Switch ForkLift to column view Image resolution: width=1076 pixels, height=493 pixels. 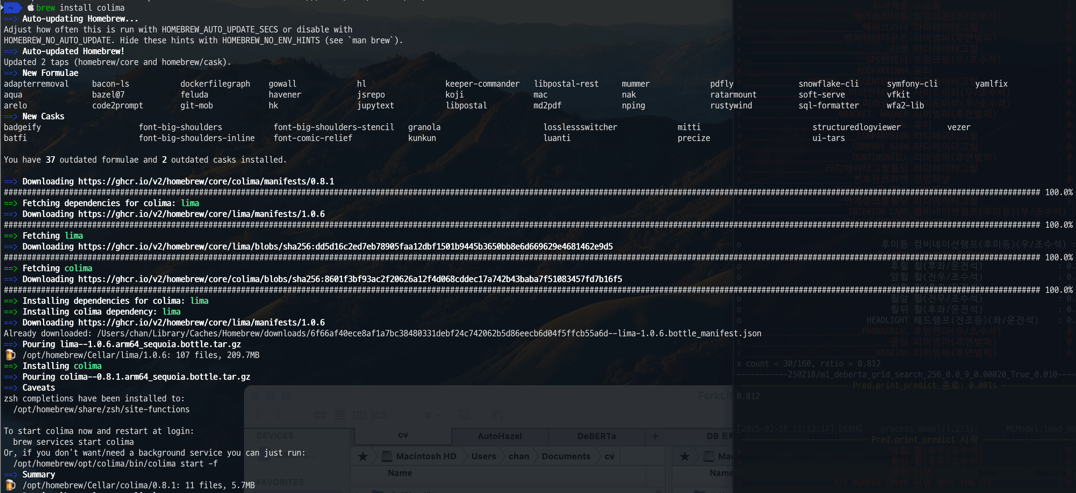point(359,415)
